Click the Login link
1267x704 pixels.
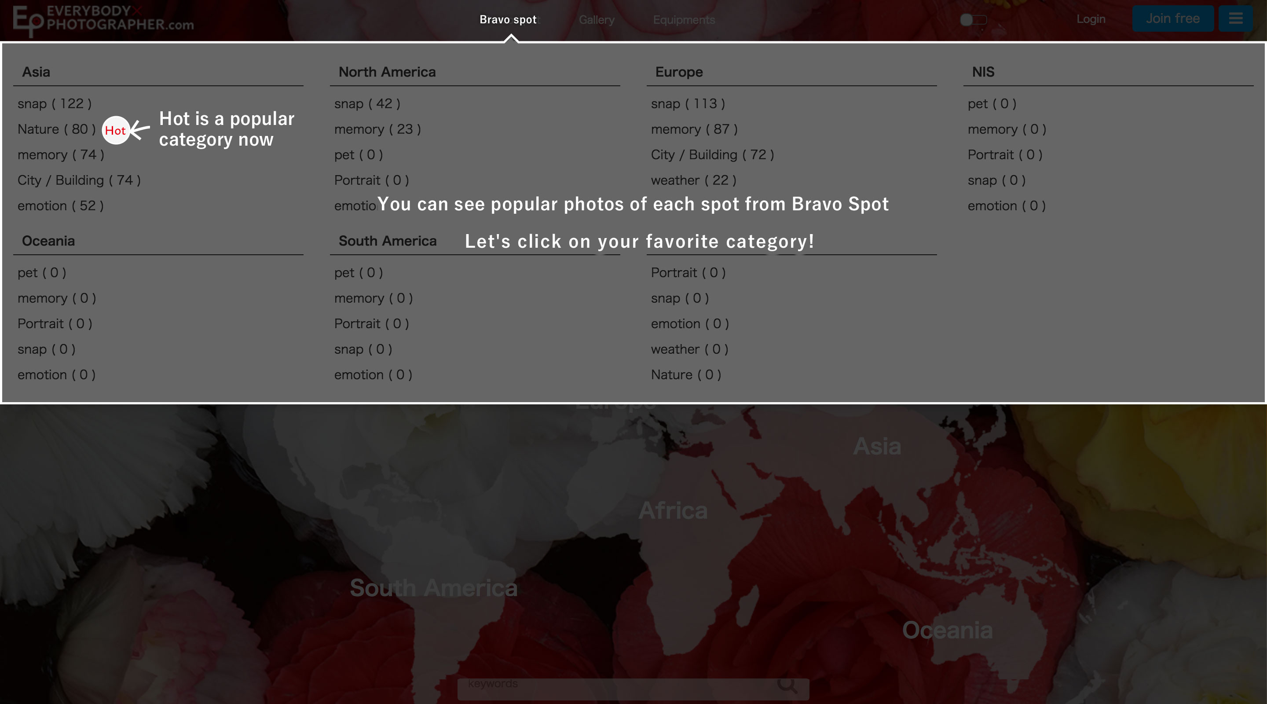(1091, 19)
